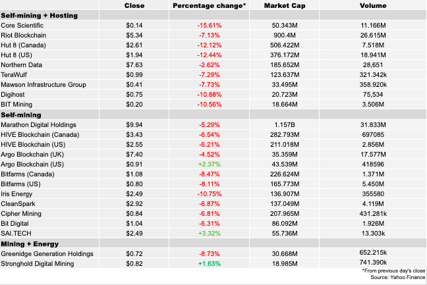
Task: Select the Self-mining section heading row
Action: (x=20, y=115)
